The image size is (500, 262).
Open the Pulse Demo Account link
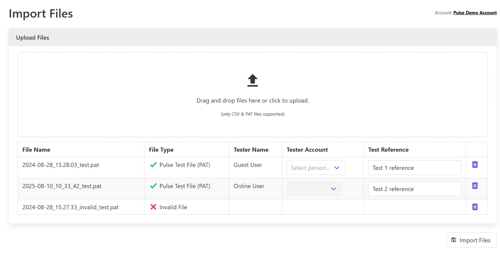475,13
